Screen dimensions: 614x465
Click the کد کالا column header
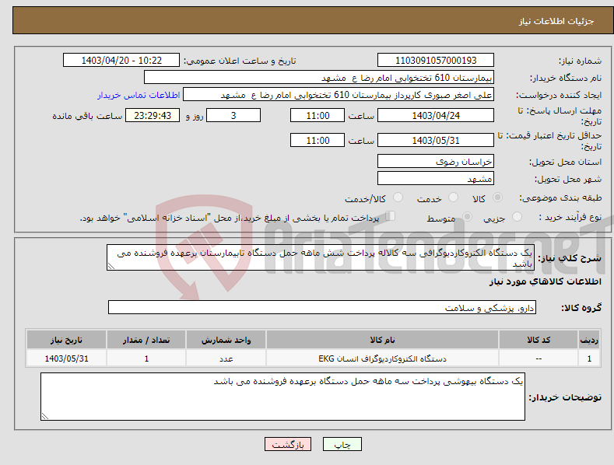pos(538,340)
